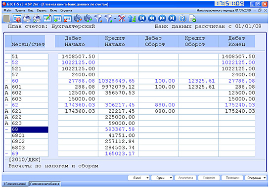Click the add record icon with green plus
This screenshot has width=269, height=188.
click(57, 18)
